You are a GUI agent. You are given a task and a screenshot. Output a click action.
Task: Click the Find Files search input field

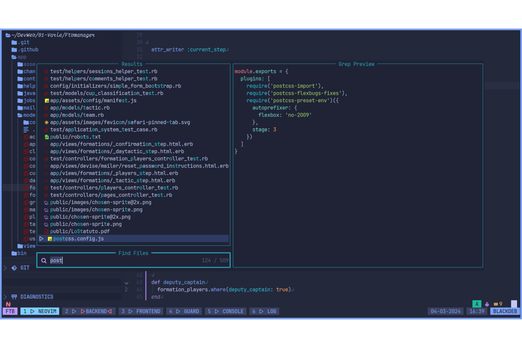click(x=106, y=260)
